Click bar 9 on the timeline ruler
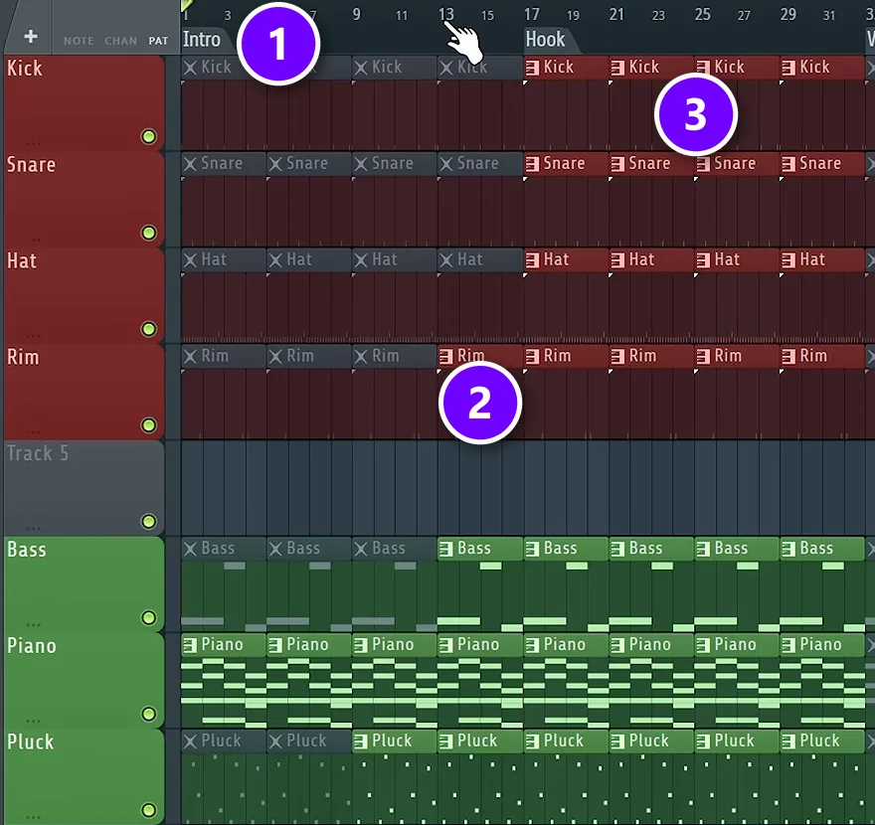 pyautogui.click(x=357, y=15)
